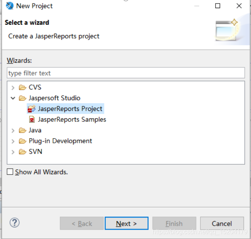Click the CVS folder icon

(23, 88)
